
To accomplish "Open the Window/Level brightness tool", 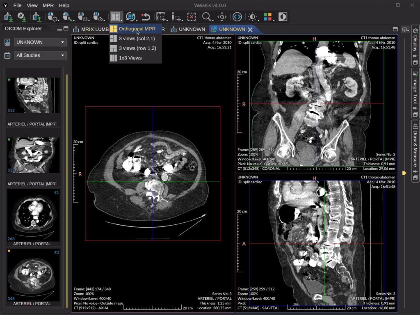I will tap(252, 17).
